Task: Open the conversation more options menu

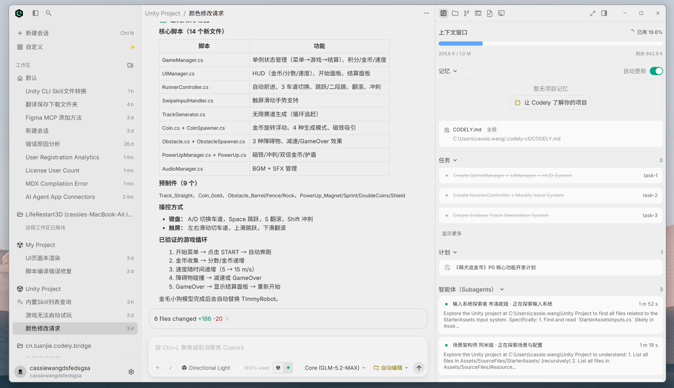Action: pos(426,13)
